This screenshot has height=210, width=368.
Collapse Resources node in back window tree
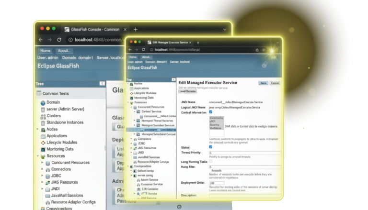[38, 156]
